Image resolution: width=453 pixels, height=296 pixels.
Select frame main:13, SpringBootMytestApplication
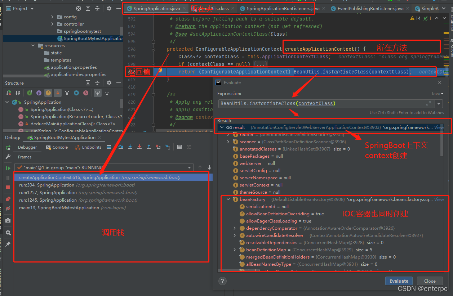click(x=111, y=208)
